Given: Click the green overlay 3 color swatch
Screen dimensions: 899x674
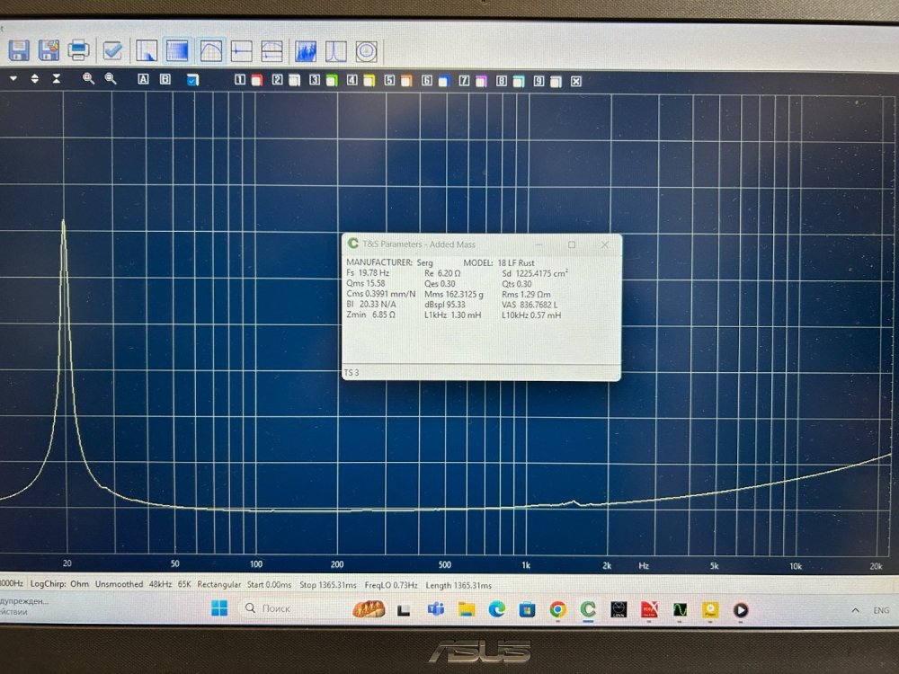Looking at the screenshot, I should 331,81.
